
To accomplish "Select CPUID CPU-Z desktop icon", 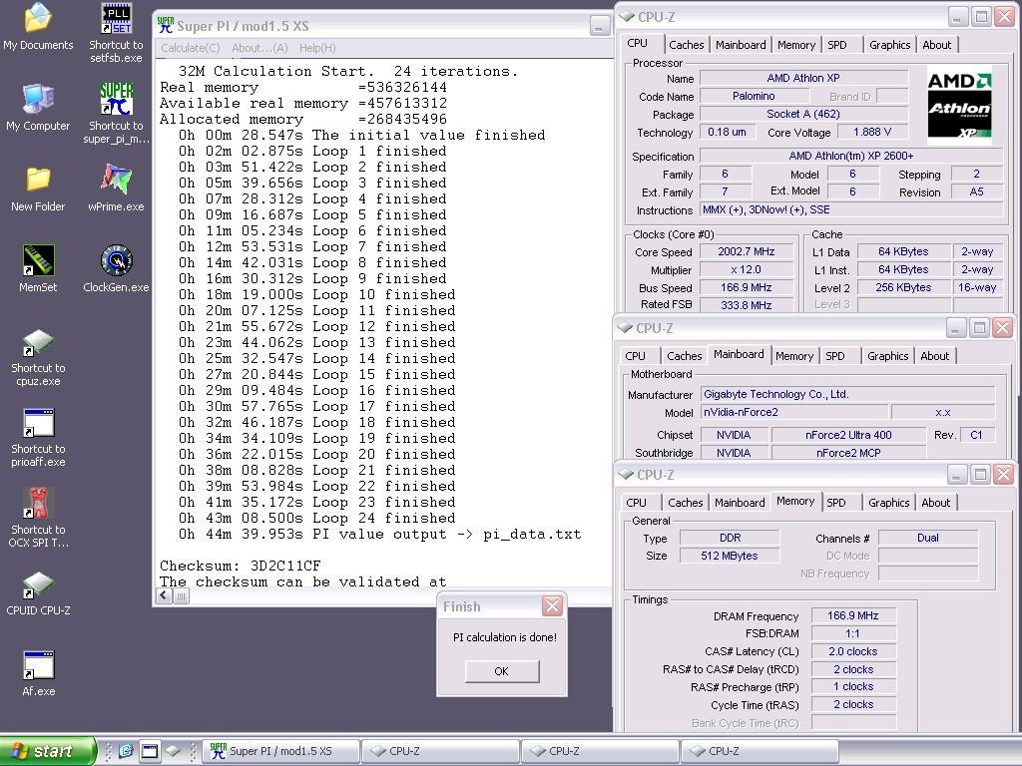I will (x=38, y=592).
